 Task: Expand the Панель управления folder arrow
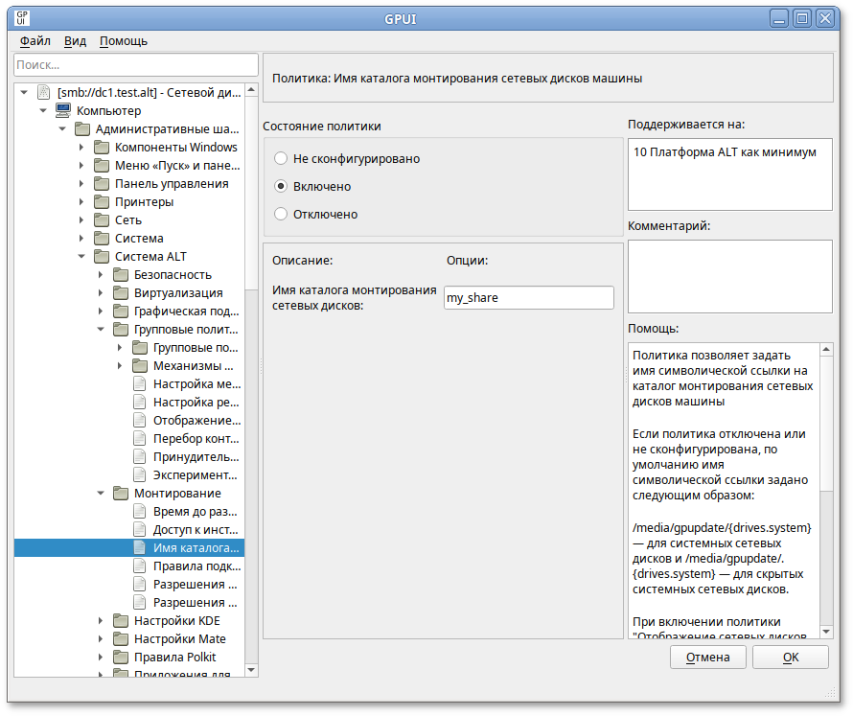tap(81, 184)
